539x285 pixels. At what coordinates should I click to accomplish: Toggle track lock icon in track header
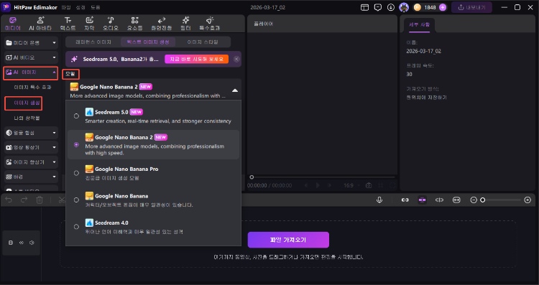tap(11, 243)
